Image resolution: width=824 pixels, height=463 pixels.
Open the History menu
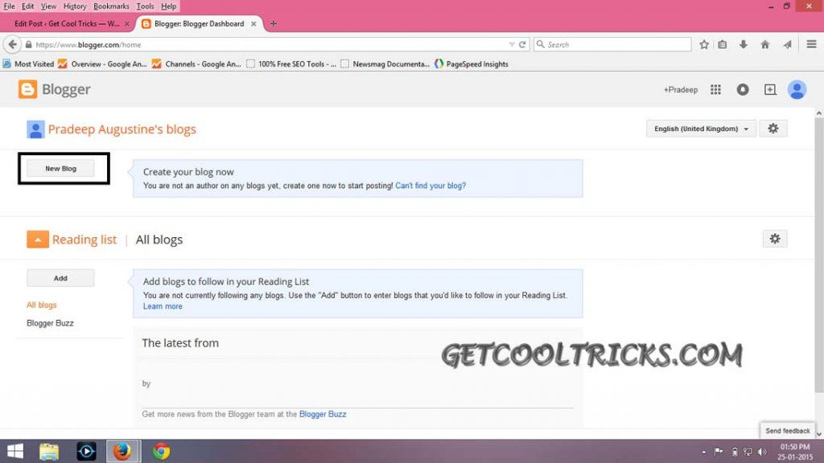tap(75, 6)
